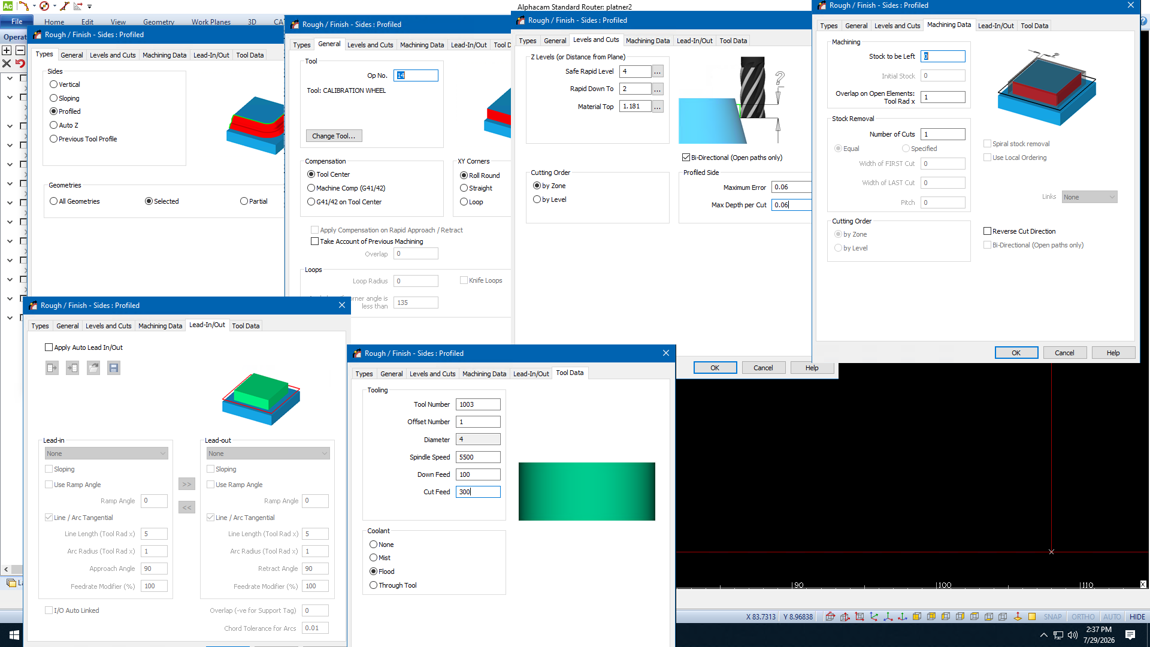This screenshot has width=1150, height=647.
Task: Click the orange up-arrow plane icon in status bar
Action: click(1018, 616)
